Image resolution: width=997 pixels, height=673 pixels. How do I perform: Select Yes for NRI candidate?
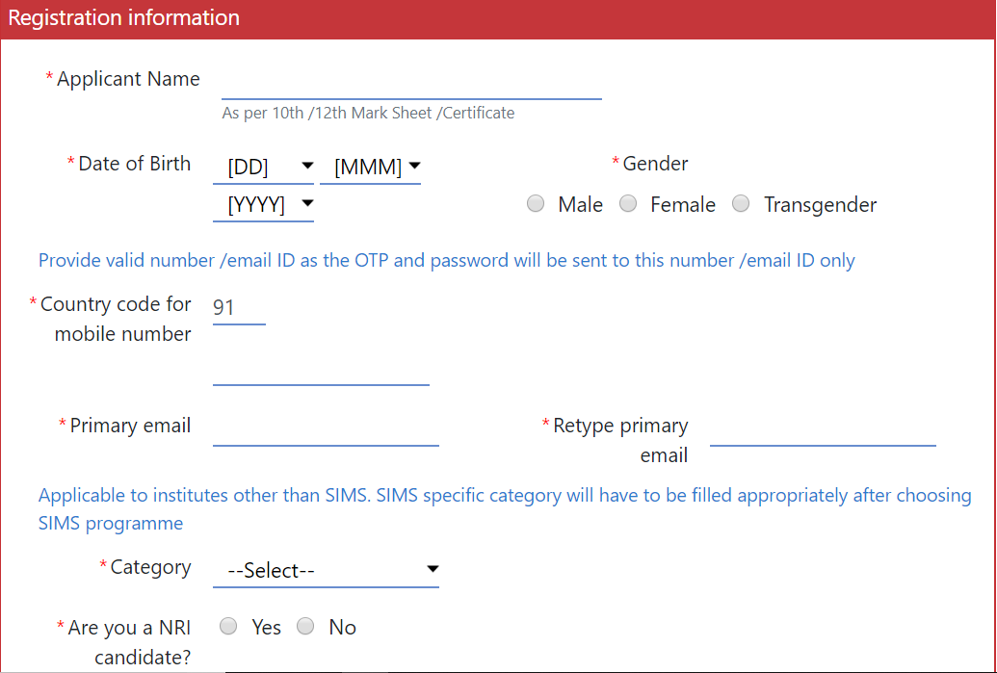point(228,626)
